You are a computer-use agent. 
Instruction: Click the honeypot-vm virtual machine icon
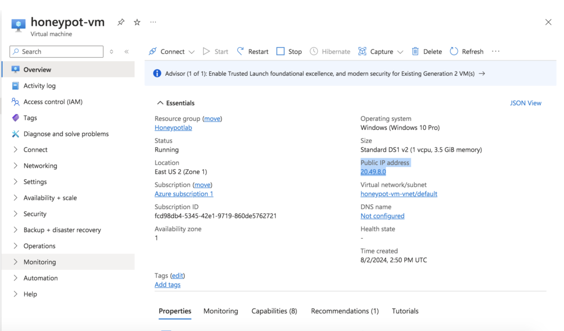coord(18,25)
